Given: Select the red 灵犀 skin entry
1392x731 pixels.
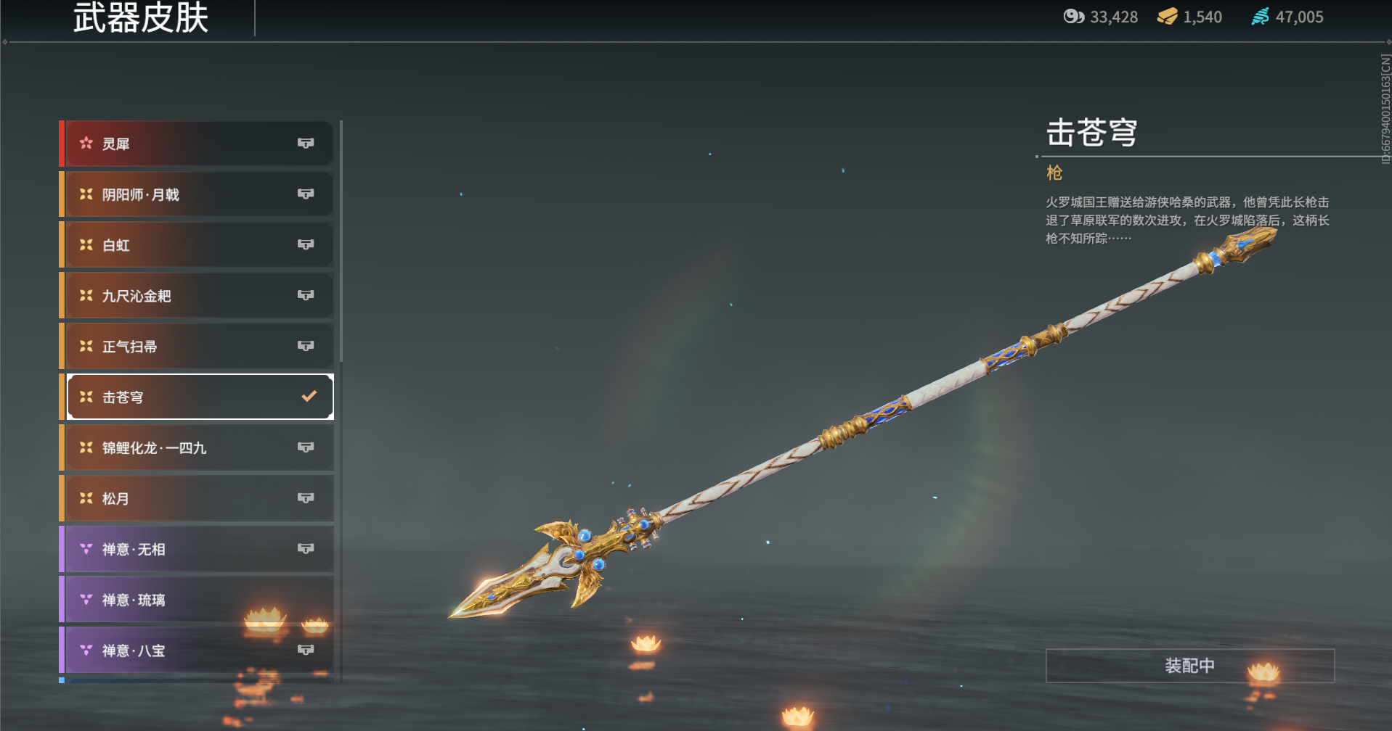Looking at the screenshot, I should tap(197, 144).
